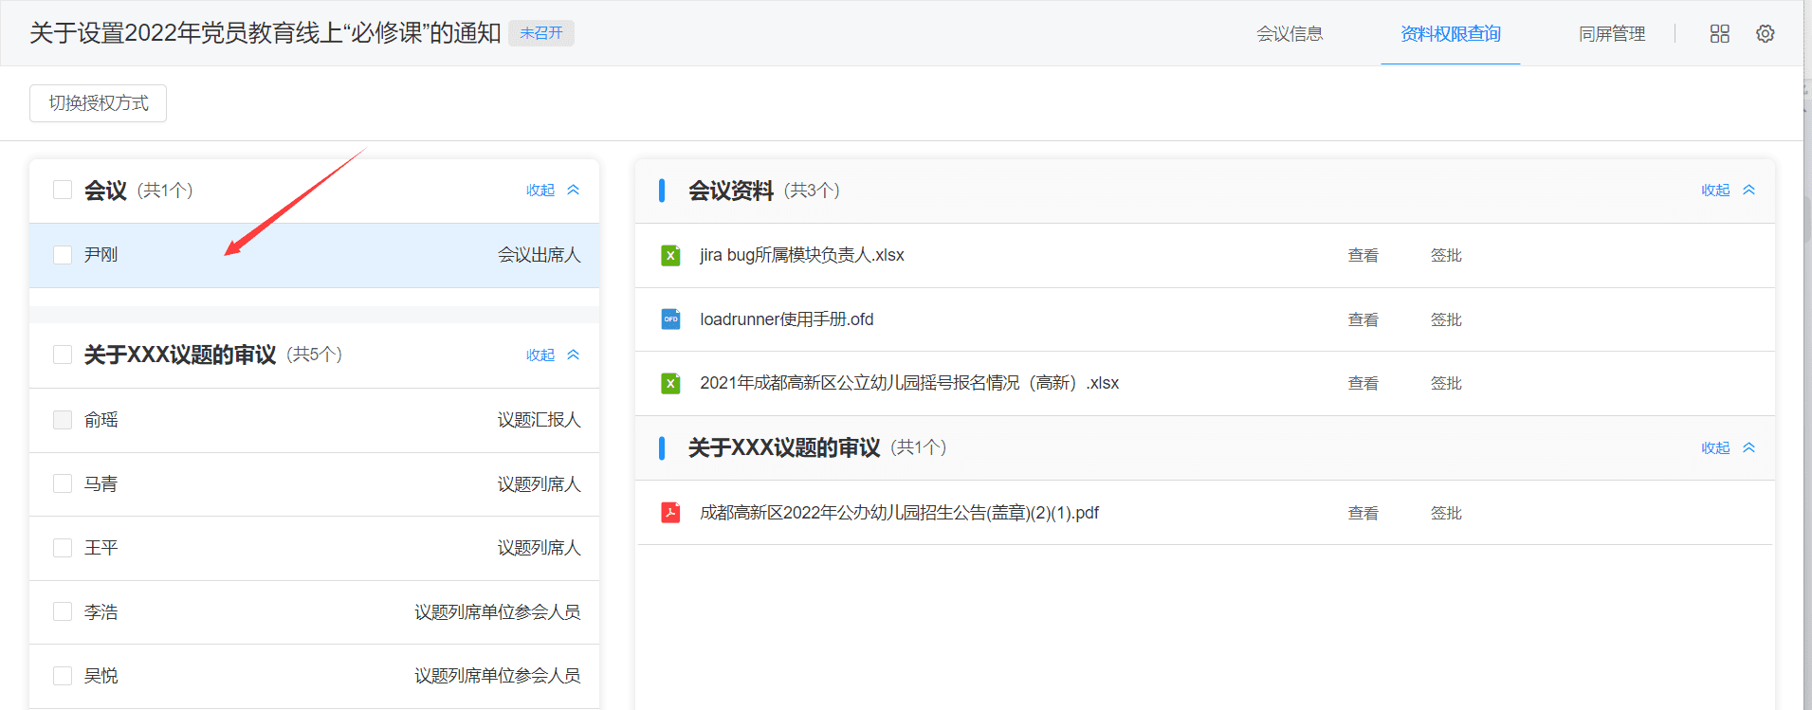Click 签批 for 成都高新区2022年 pdf file
Screen dimensions: 1812x710
(x=1446, y=513)
